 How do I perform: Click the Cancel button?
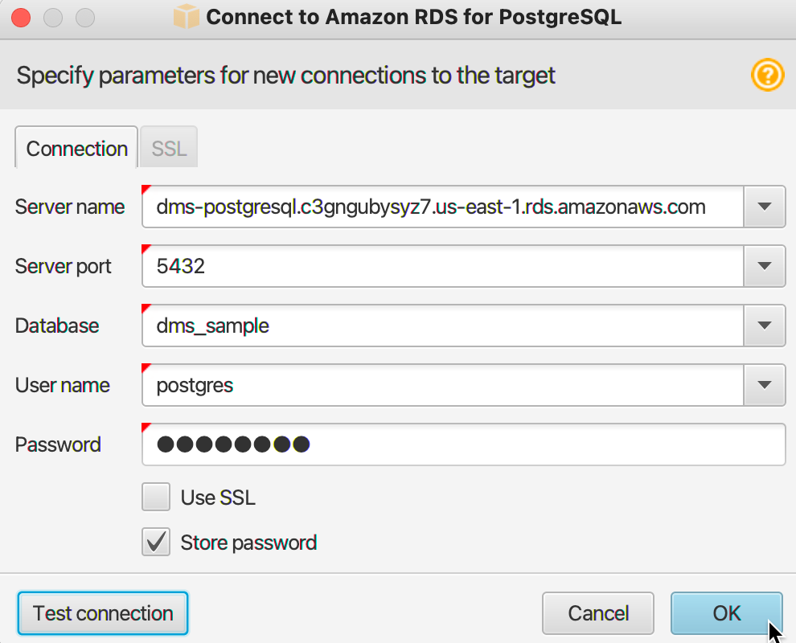pos(598,613)
